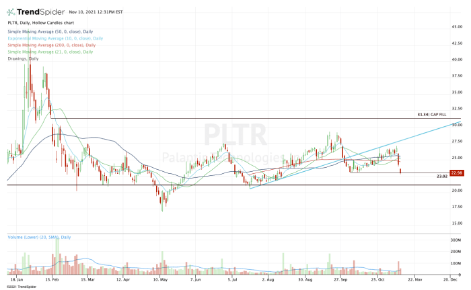Select the Exponential Moving Average (10) legend
This screenshot has height=290, width=471.
(55, 38)
